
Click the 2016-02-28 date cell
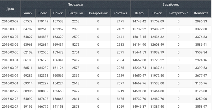click(10, 99)
